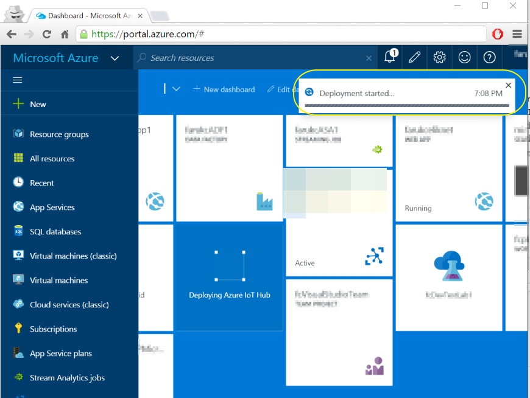Click the browser address bar
The image size is (530, 398).
(x=281, y=34)
